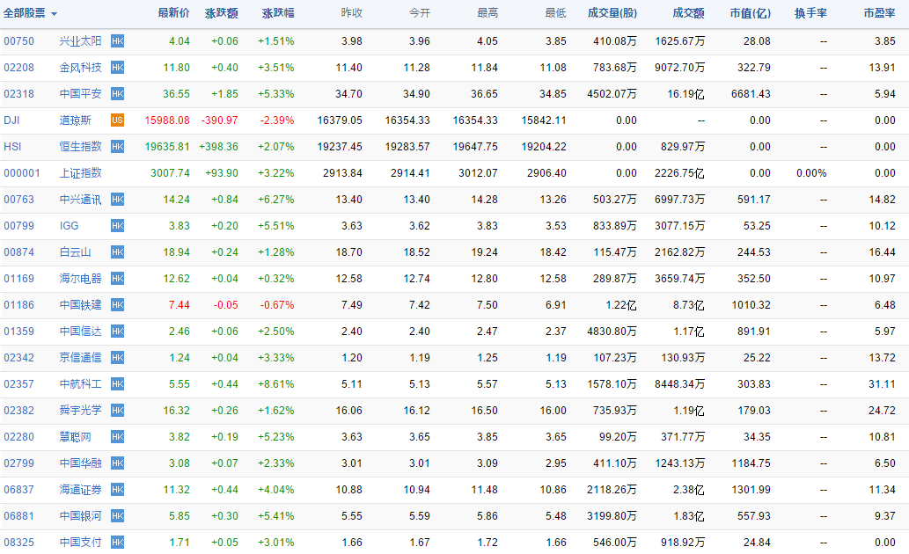Click the HK badge beside 白云山
909x554 pixels.
click(117, 252)
